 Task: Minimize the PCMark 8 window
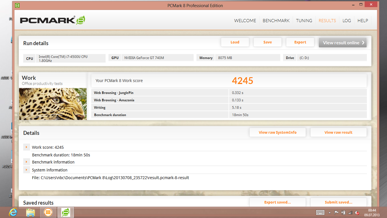pos(353,5)
